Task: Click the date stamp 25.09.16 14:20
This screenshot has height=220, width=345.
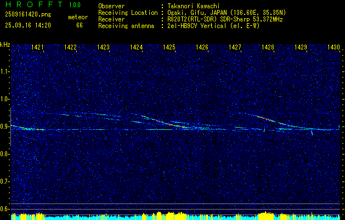Action: (28, 25)
